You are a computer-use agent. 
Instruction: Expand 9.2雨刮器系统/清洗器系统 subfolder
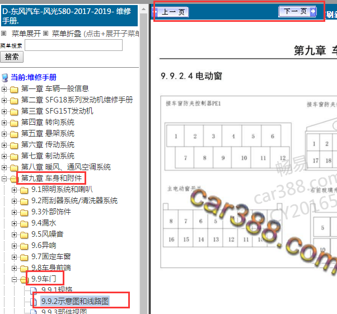14,201
